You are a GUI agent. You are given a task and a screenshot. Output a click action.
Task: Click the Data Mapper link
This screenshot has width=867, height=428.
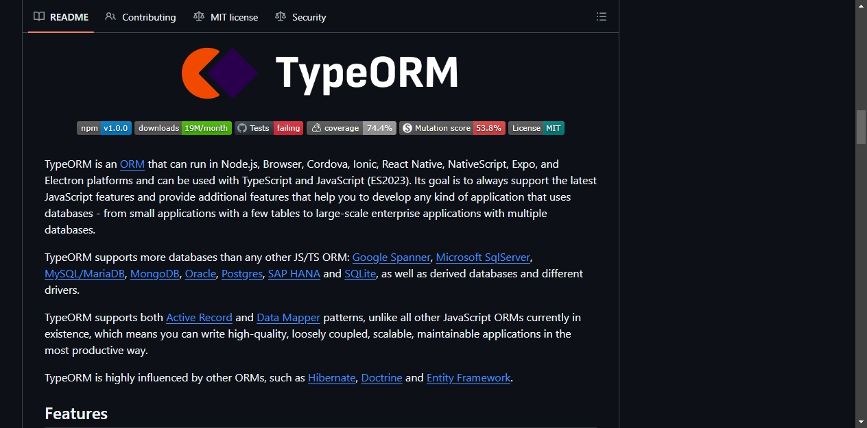point(289,318)
